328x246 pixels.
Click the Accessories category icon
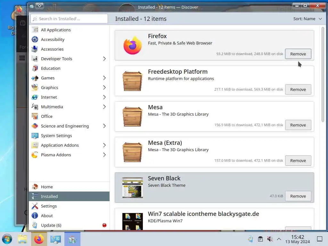tap(35, 49)
